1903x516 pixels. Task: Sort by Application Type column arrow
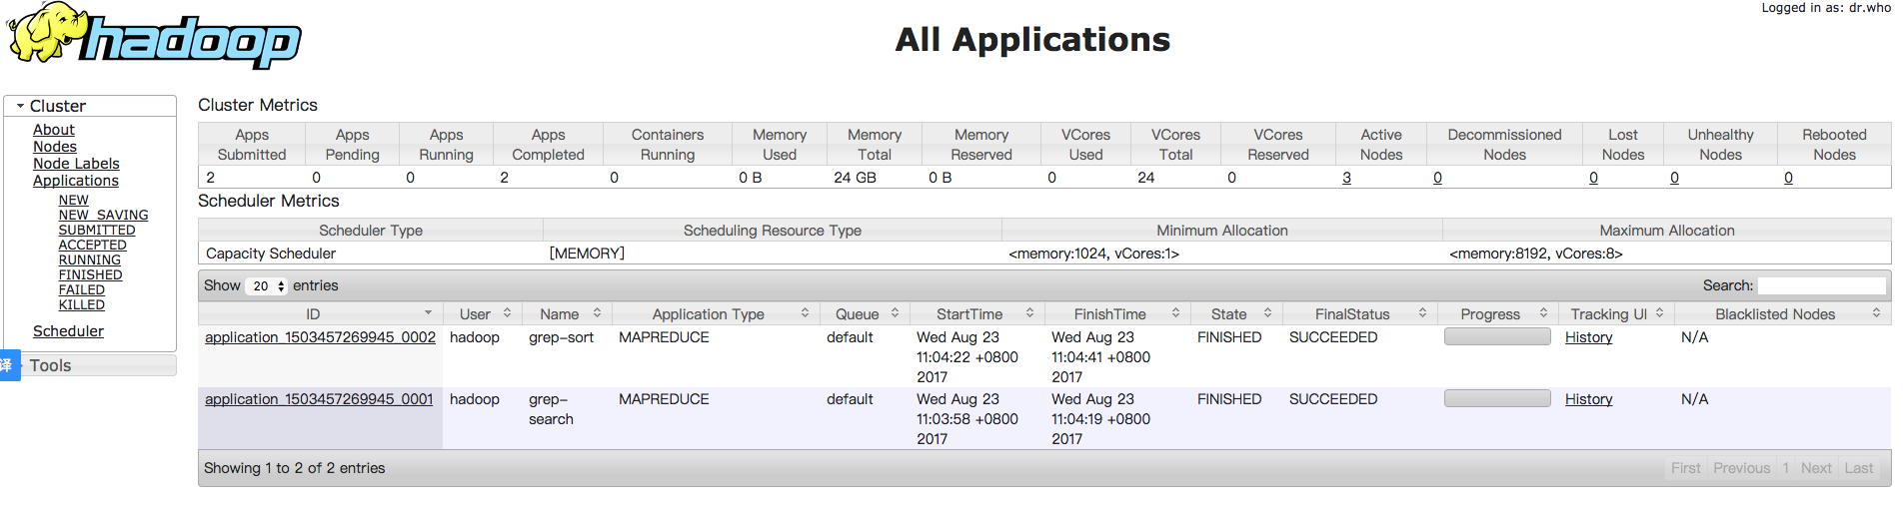pos(805,313)
